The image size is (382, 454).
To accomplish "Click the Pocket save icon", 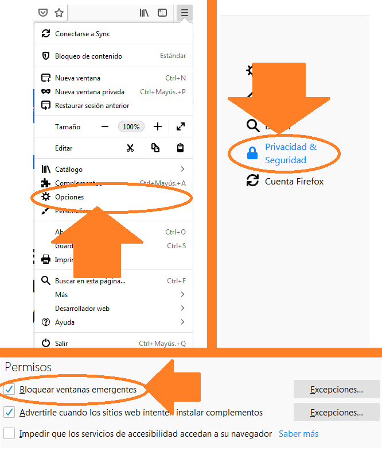I will coord(43,13).
